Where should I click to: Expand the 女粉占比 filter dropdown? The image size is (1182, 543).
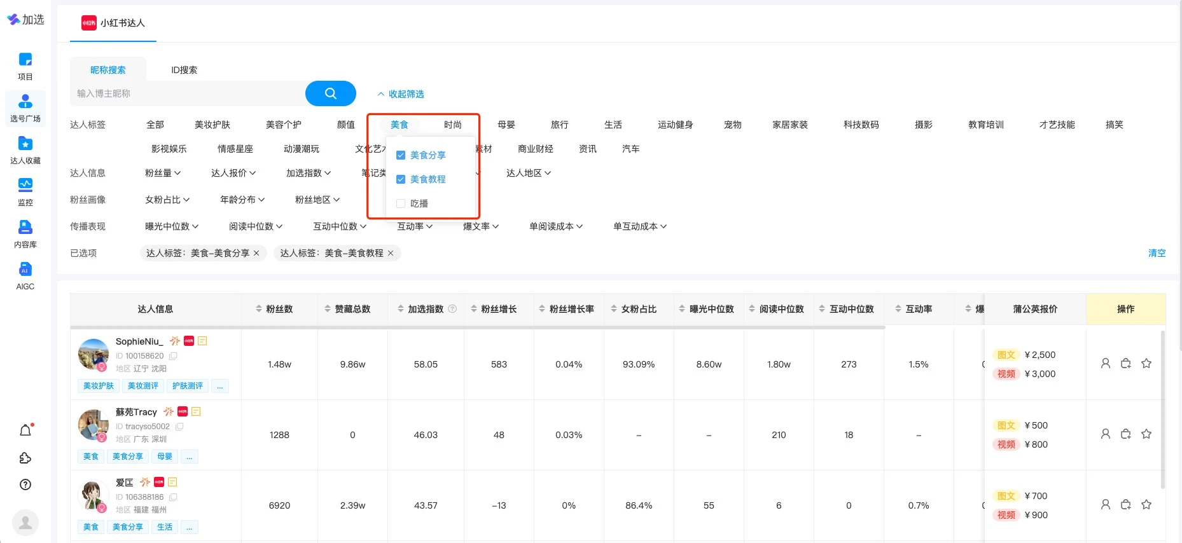pos(167,200)
